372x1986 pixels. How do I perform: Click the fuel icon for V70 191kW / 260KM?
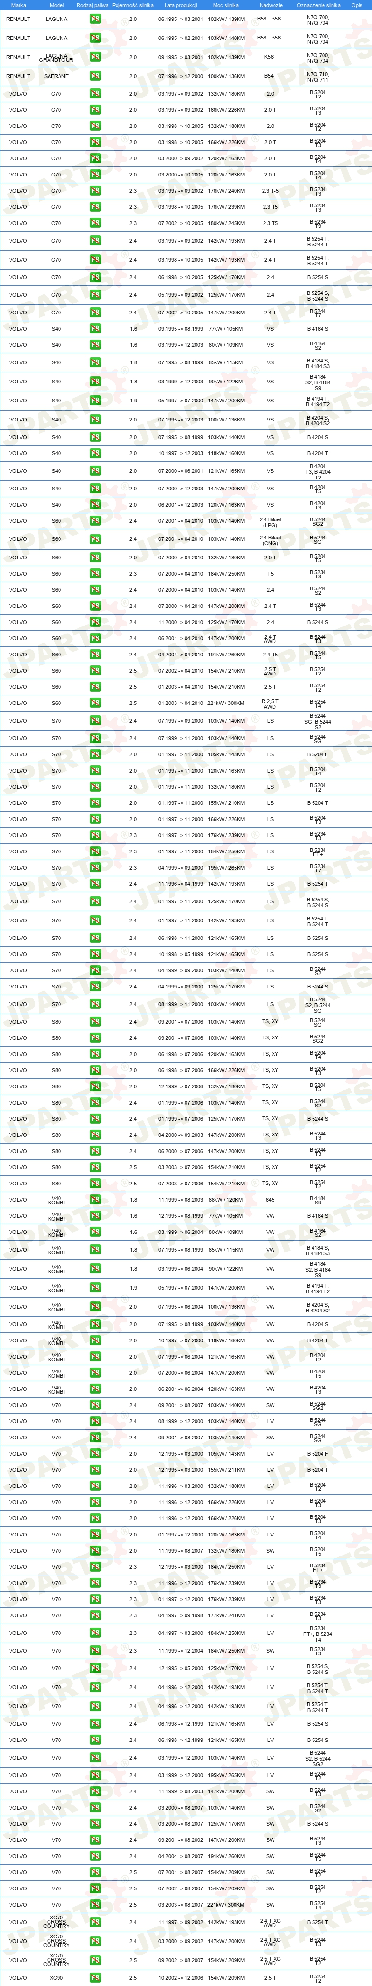pos(95,1856)
